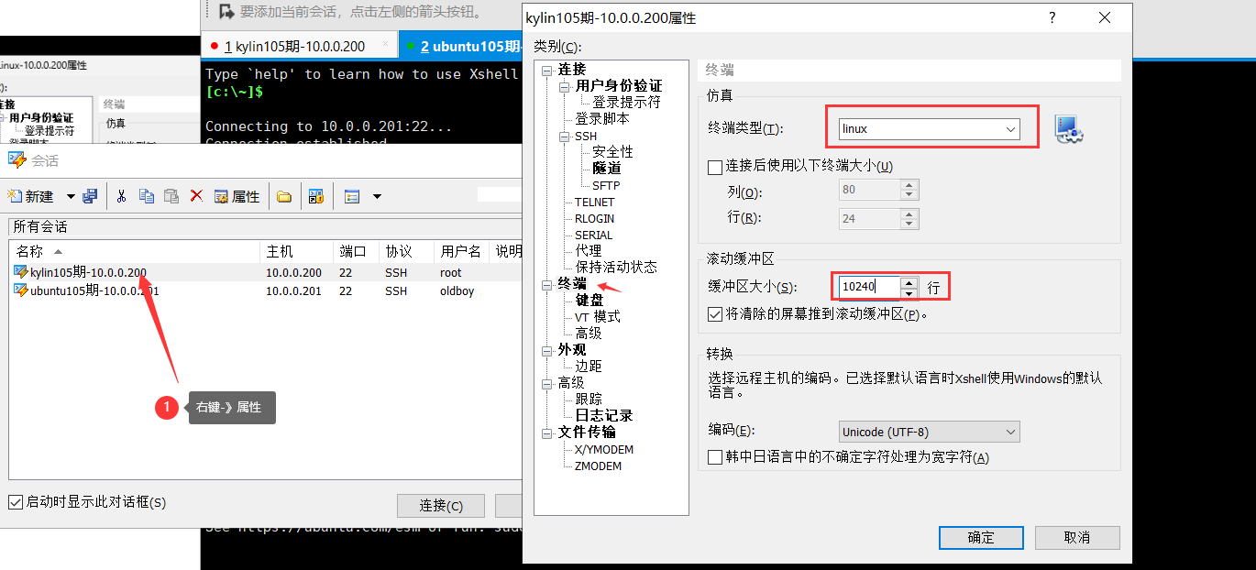The image size is (1256, 570).
Task: Select 登录提示符 in category tree
Action: (626, 103)
